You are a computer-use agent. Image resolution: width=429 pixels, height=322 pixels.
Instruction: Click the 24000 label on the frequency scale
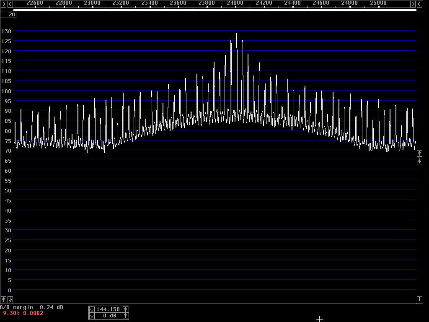(x=235, y=3)
